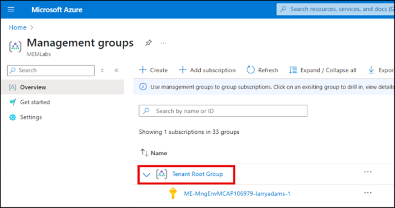
Task: Open more options for Tenant Root Group
Action: [368, 172]
